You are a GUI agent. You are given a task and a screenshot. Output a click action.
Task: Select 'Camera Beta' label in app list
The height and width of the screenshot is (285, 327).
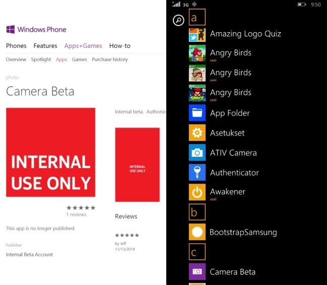[x=233, y=272]
